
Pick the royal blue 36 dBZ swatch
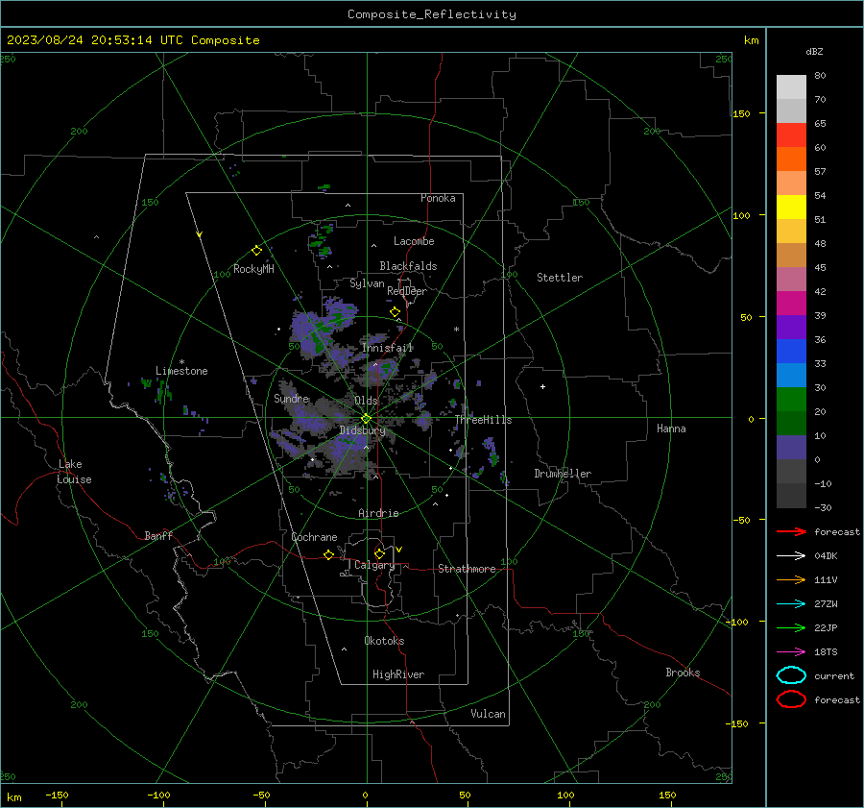coord(791,351)
